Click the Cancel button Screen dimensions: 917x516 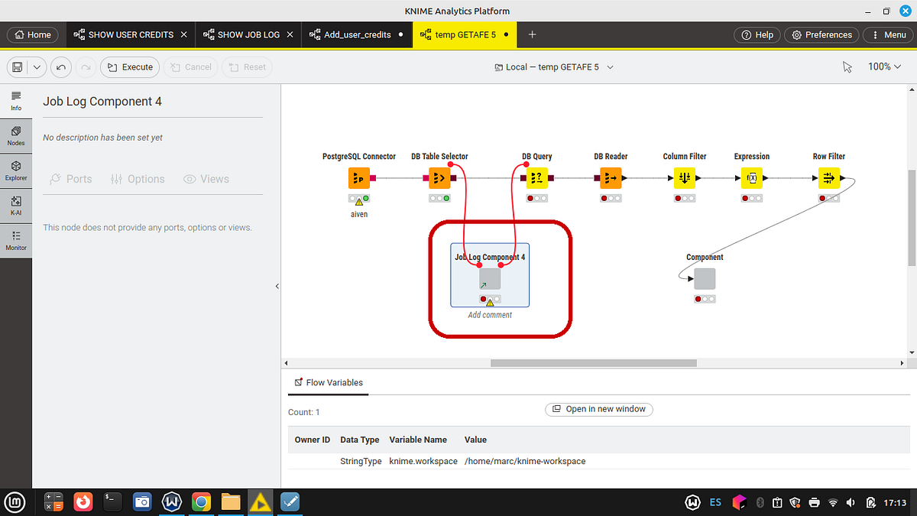tap(190, 67)
